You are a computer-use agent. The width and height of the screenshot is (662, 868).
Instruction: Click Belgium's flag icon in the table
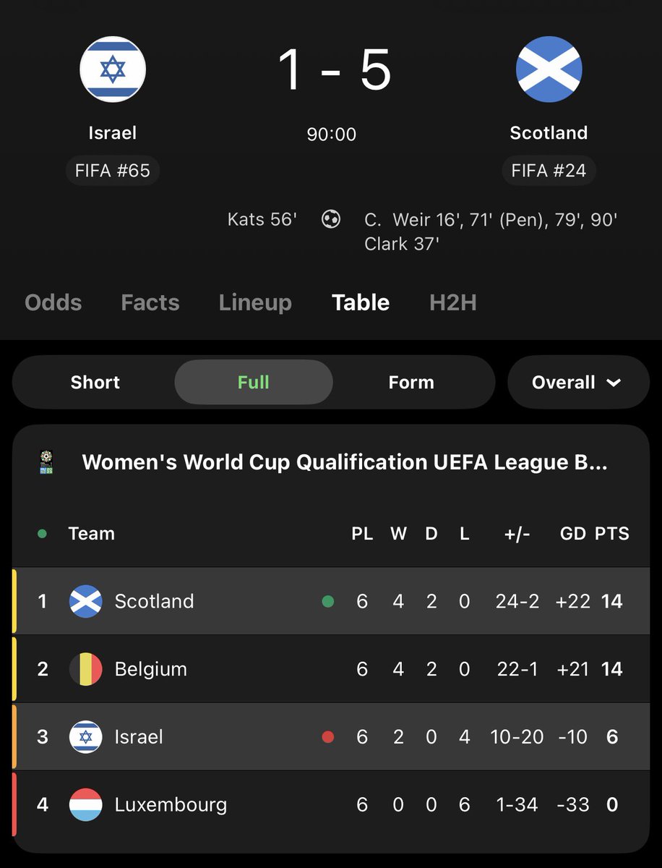[x=85, y=669]
